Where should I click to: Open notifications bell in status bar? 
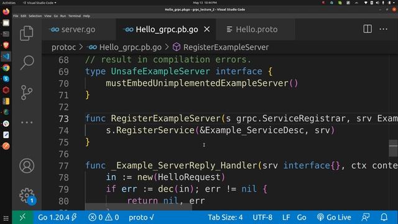click(384, 217)
